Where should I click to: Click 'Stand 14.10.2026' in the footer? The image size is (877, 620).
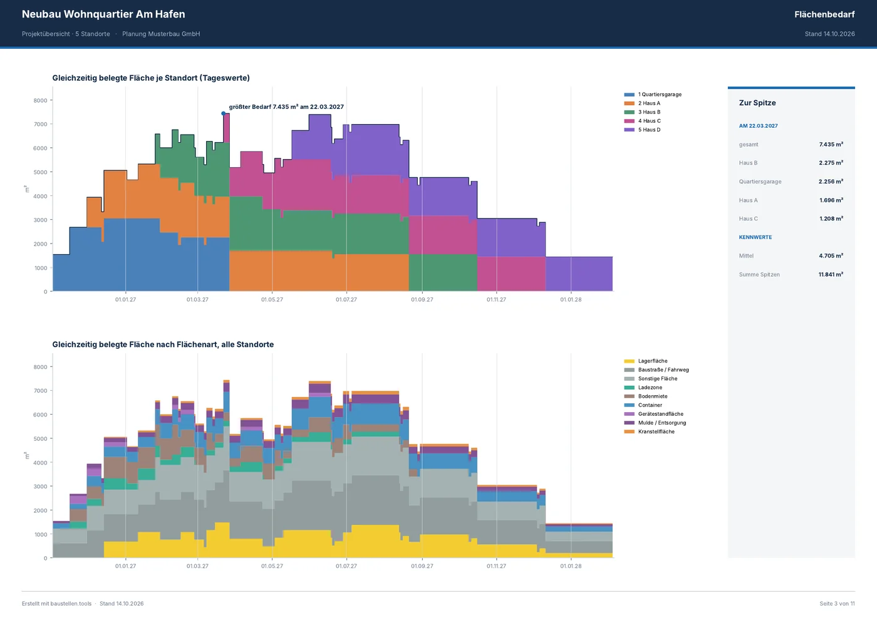(x=122, y=604)
